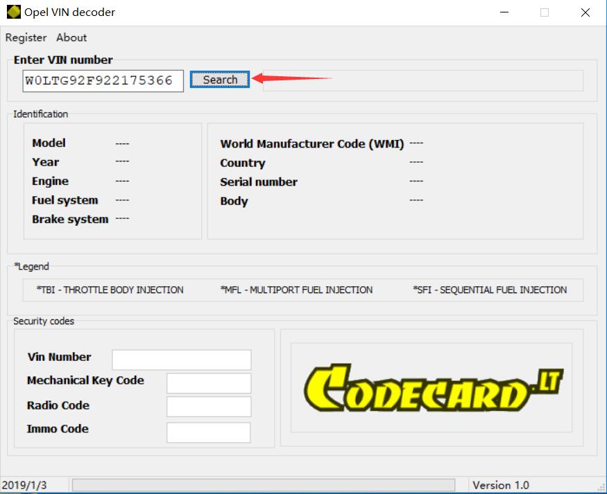Viewport: 607px width, 494px height.
Task: Click the Security codes group title
Action: tap(44, 321)
